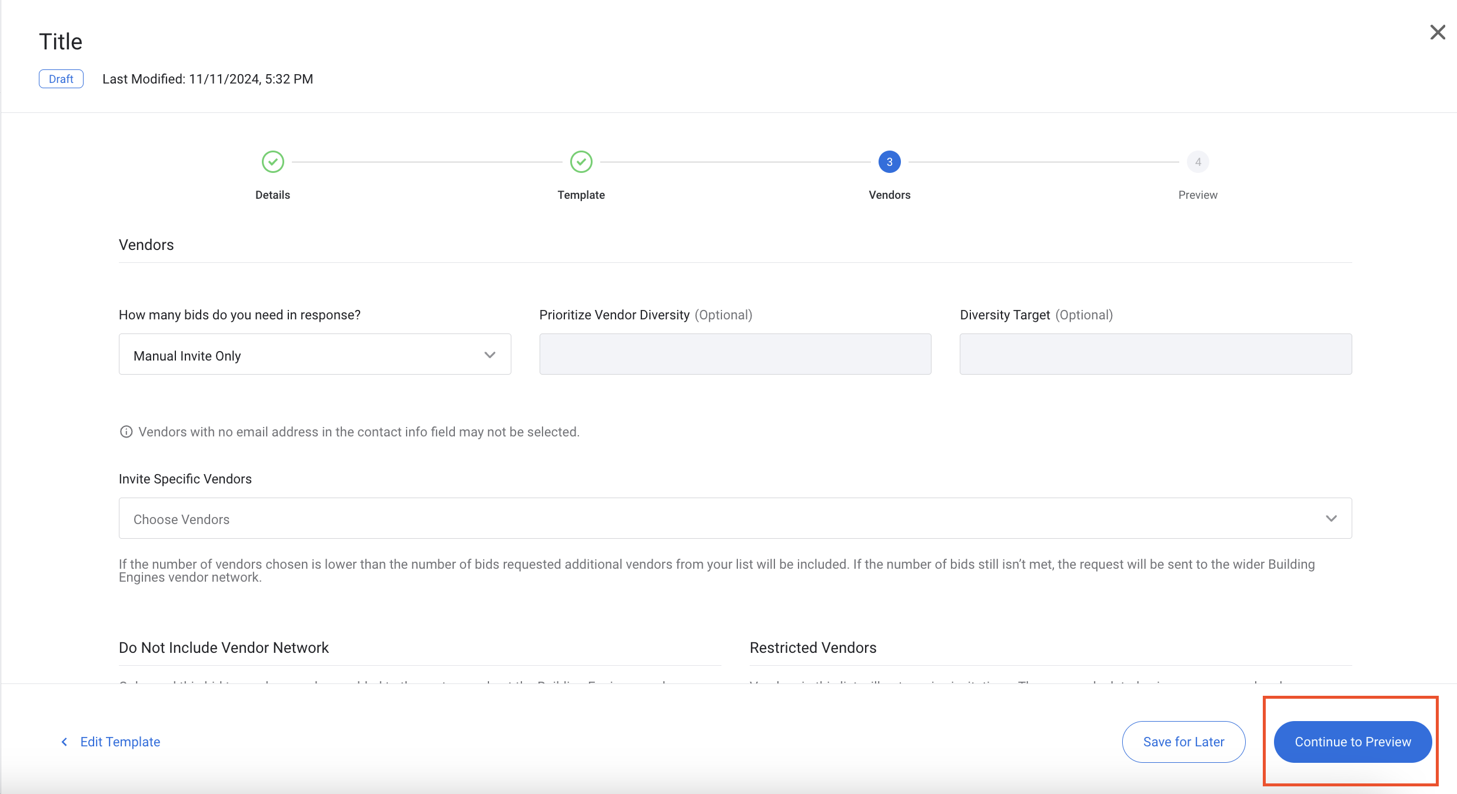The image size is (1457, 794).
Task: Click the Choose Vendors dropdown arrow
Action: [1331, 519]
